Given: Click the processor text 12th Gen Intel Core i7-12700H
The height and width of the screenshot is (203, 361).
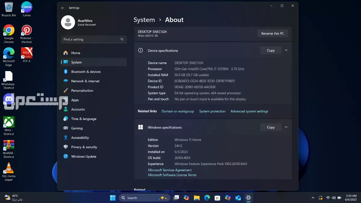Looking at the screenshot, I should click(209, 69).
